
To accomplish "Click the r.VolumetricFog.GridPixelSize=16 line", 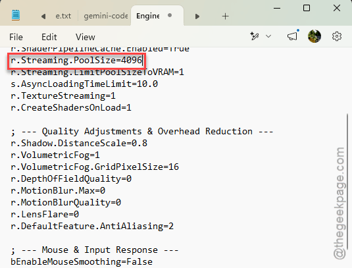I will (x=95, y=167).
